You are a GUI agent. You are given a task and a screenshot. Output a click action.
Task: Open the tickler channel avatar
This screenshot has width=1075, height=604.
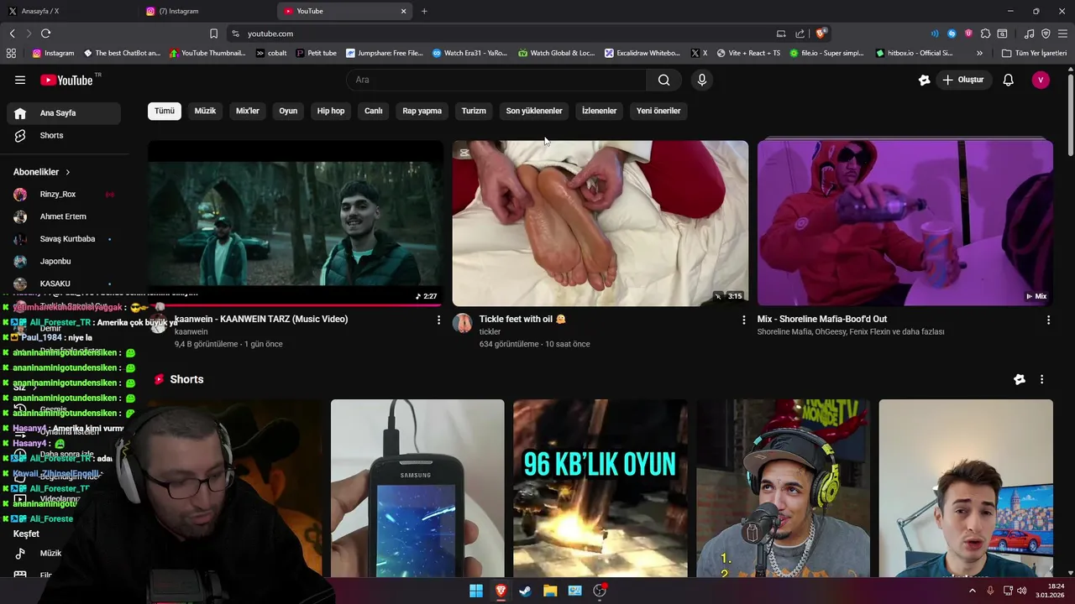463,323
